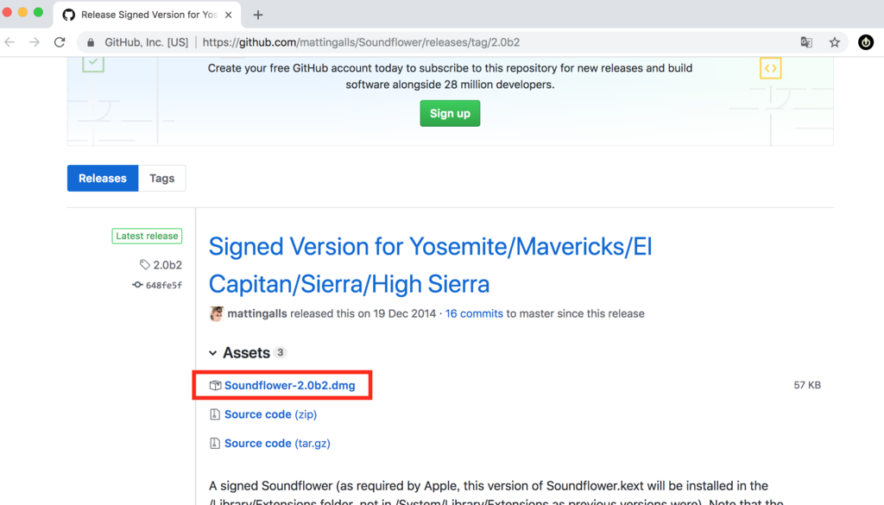Click the Soundflower dmg package icon
884x505 pixels.
coord(215,386)
